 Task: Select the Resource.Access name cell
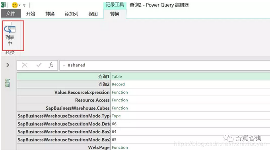(64, 100)
